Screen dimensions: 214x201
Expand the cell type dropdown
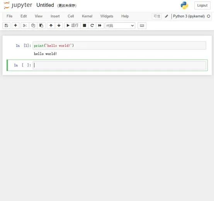coord(120,25)
